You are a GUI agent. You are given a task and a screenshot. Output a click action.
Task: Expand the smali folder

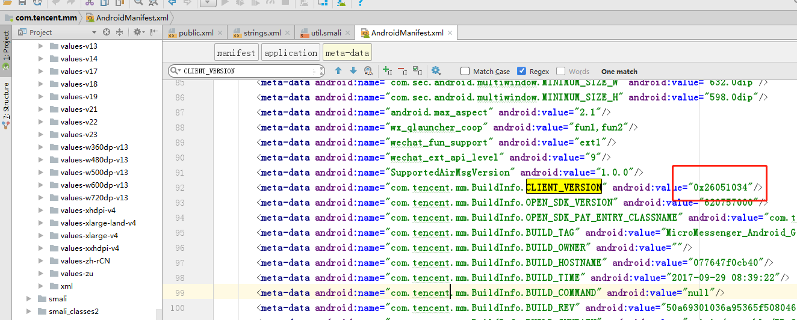tap(29, 299)
